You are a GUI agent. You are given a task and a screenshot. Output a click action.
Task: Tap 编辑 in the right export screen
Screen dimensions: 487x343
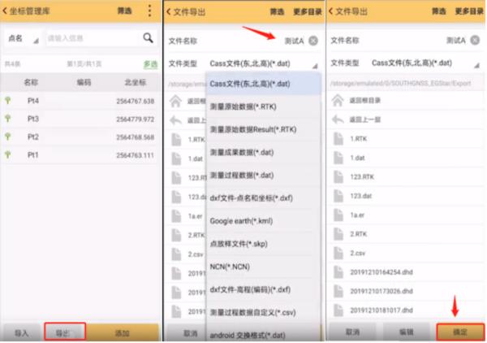pos(407,332)
